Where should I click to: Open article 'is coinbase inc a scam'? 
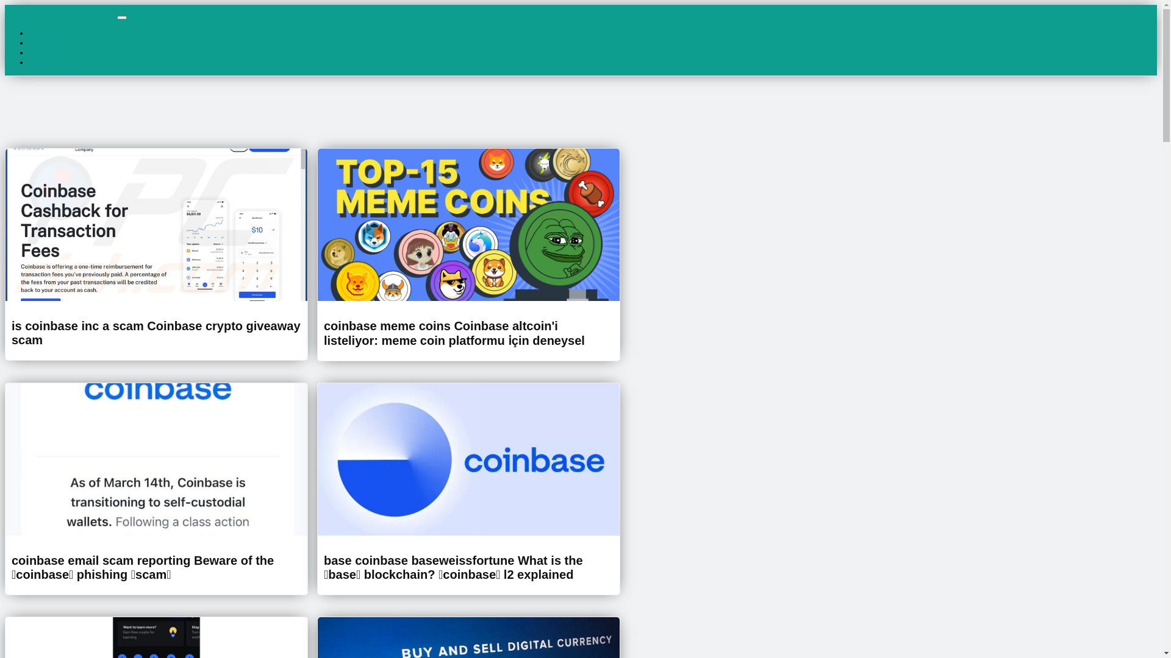click(x=156, y=333)
